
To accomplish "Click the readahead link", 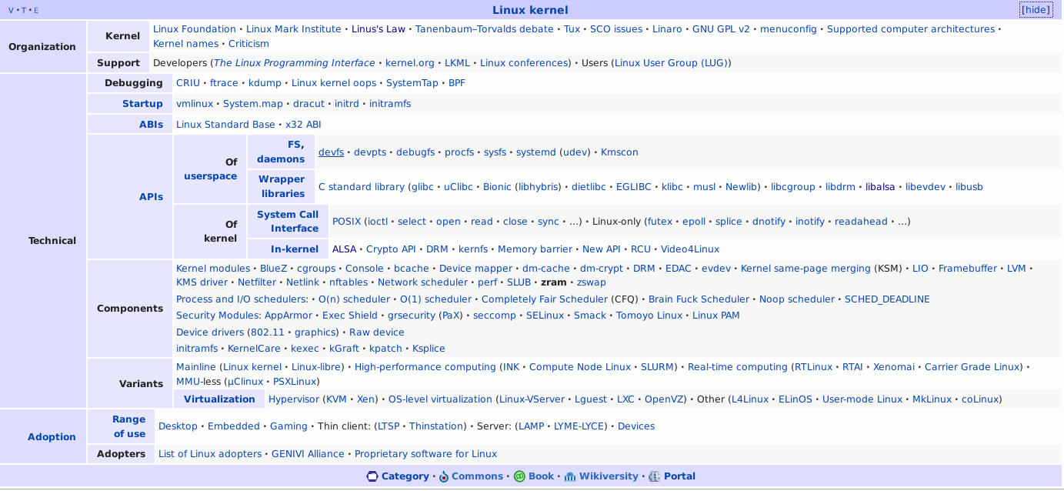I will pos(861,222).
